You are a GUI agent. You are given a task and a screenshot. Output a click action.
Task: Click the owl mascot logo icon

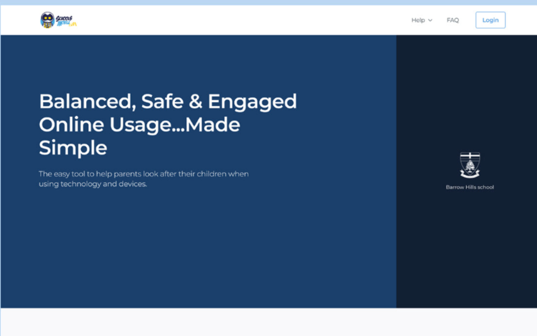click(47, 20)
